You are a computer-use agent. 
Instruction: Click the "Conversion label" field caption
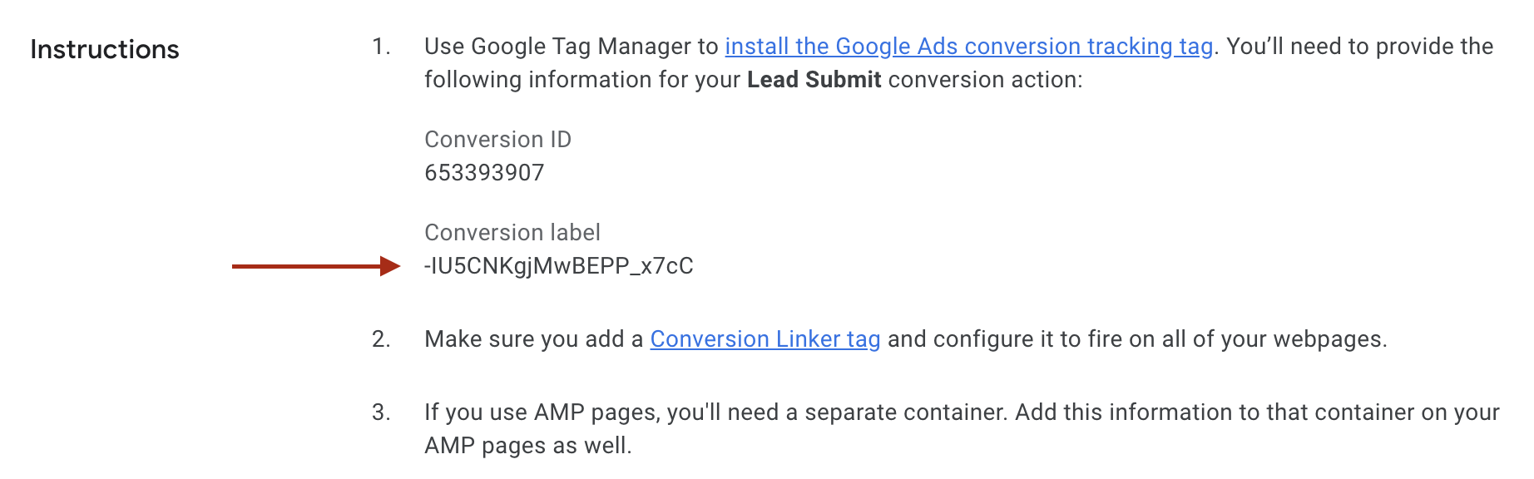(512, 233)
